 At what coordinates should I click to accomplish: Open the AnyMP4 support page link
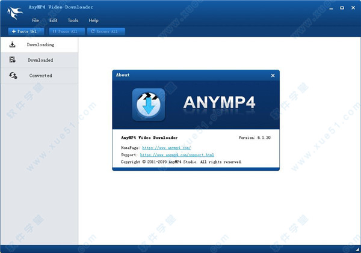[177, 155]
